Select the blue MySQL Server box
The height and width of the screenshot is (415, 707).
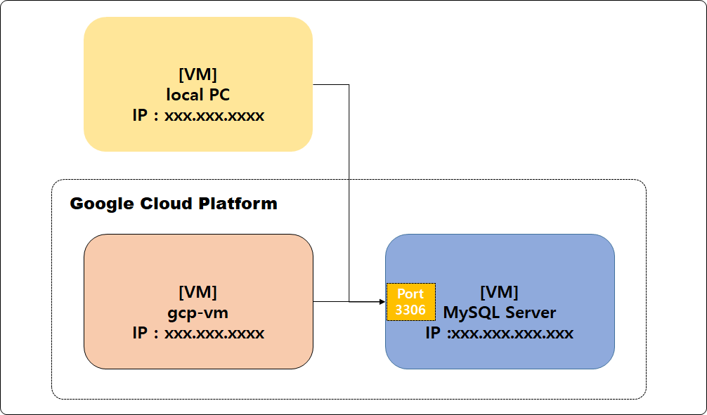[500, 301]
